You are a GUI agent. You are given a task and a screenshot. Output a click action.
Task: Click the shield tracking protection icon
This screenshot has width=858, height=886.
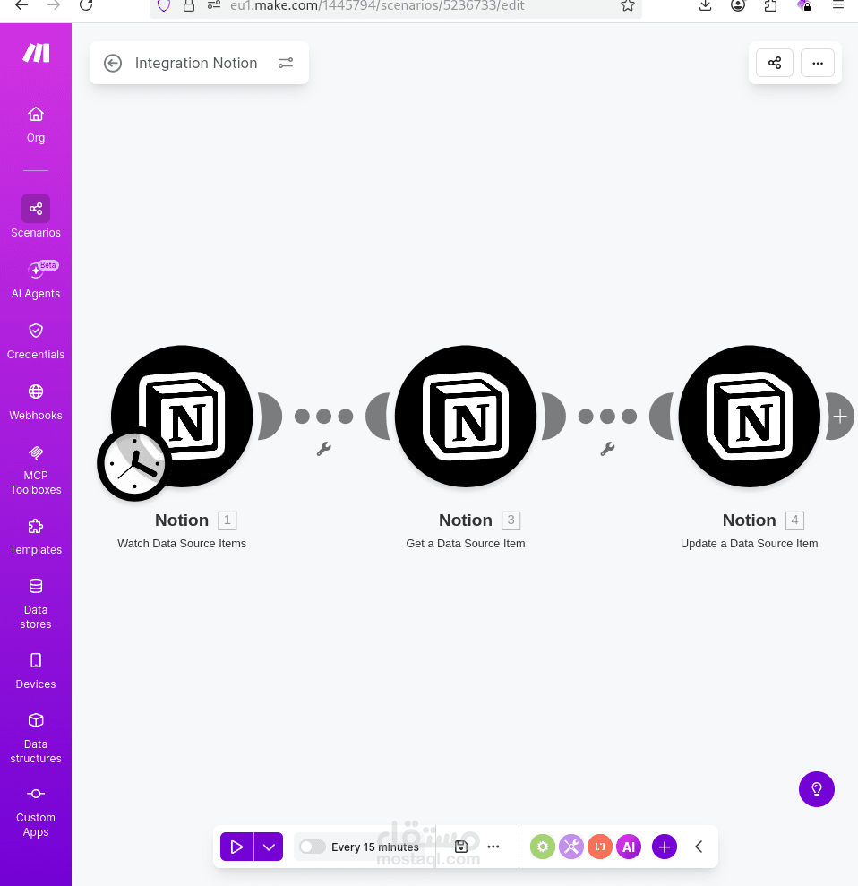(164, 5)
